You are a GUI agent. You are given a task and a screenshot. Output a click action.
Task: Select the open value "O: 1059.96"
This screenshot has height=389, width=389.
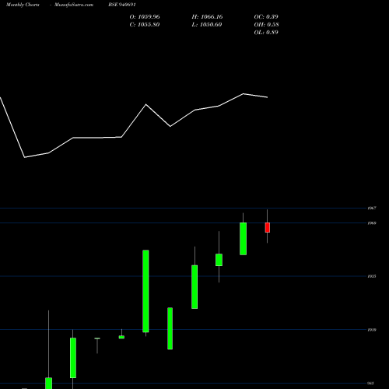coord(145,17)
